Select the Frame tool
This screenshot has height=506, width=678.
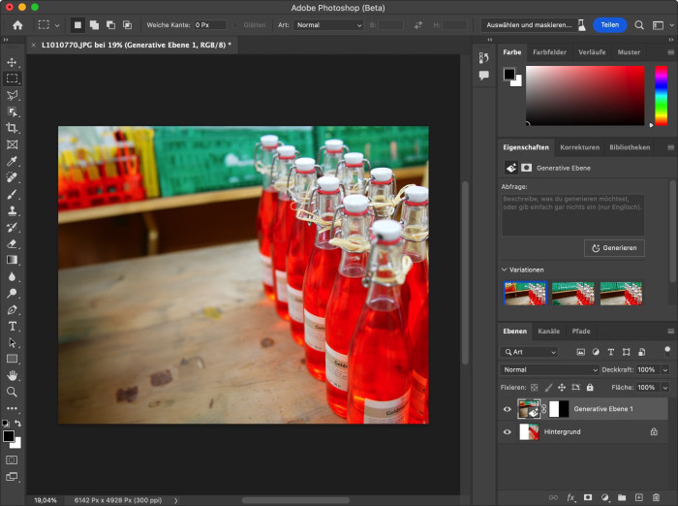coord(12,144)
